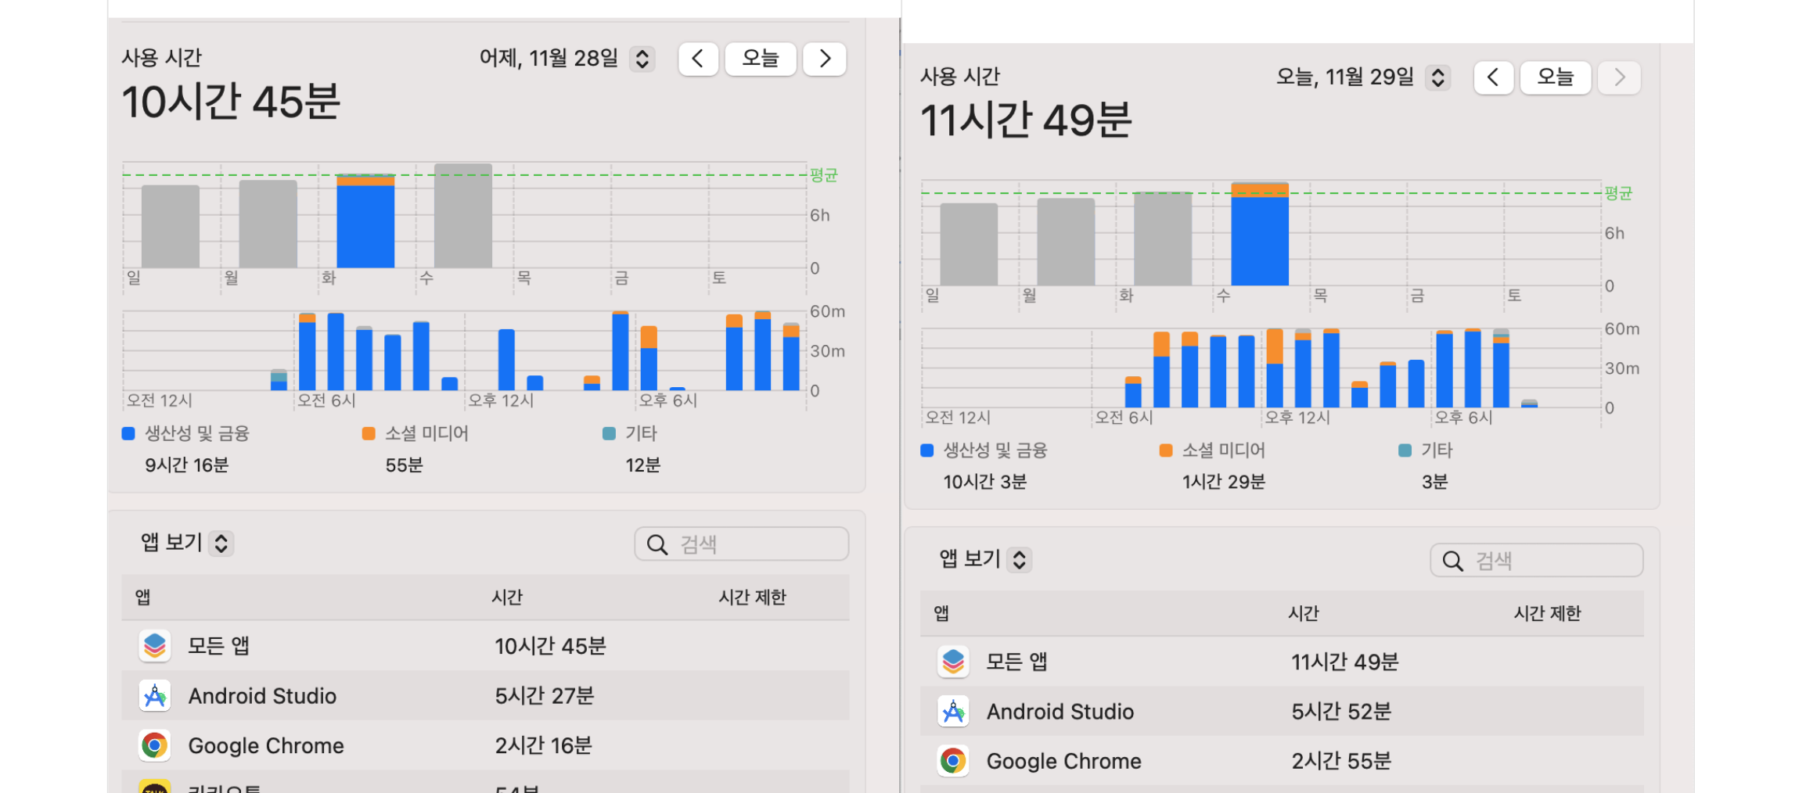This screenshot has height=793, width=1806.
Task: Click the 시간 column header in right table
Action: point(1304,613)
